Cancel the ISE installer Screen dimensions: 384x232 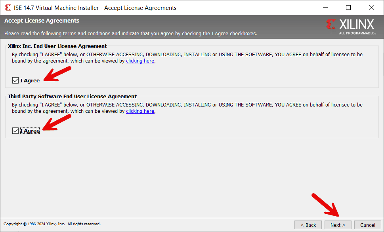pyautogui.click(x=367, y=225)
